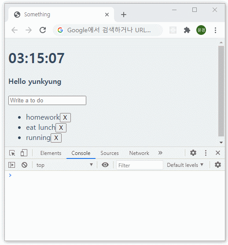
Task: Click the homework list text
Action: point(43,117)
